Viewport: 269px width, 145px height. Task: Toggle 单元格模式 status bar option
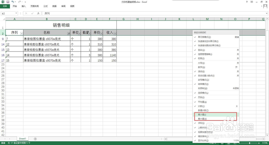click(217, 37)
